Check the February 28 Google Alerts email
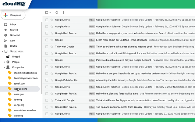 [47, 20]
